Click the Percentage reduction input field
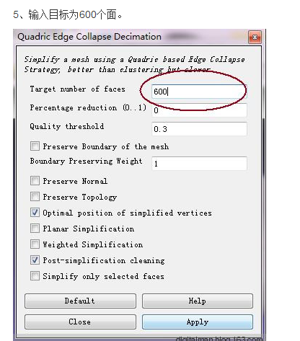 point(199,110)
